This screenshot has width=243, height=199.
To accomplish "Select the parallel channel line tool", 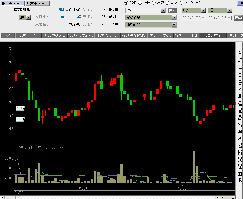I will tap(240, 152).
